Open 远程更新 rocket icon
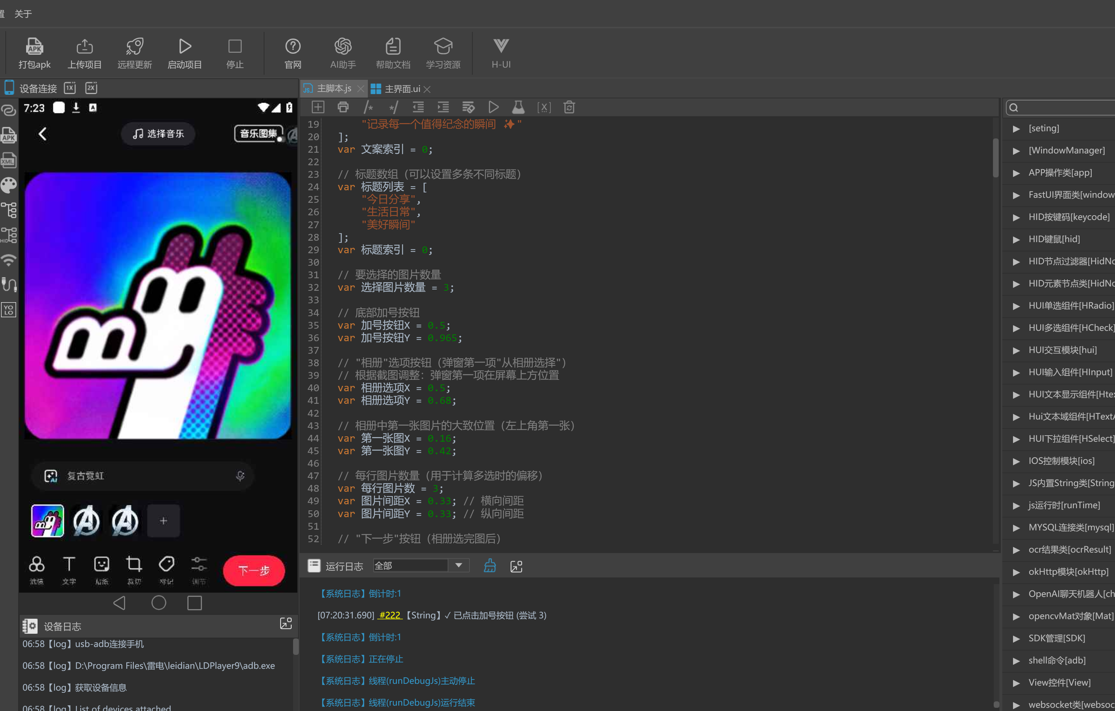Image resolution: width=1115 pixels, height=711 pixels. pos(134,53)
